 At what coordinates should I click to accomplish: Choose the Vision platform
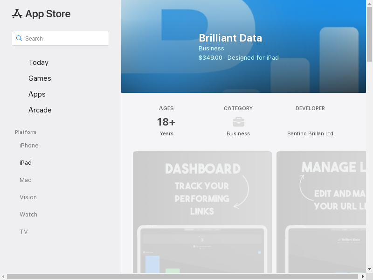pyautogui.click(x=28, y=197)
